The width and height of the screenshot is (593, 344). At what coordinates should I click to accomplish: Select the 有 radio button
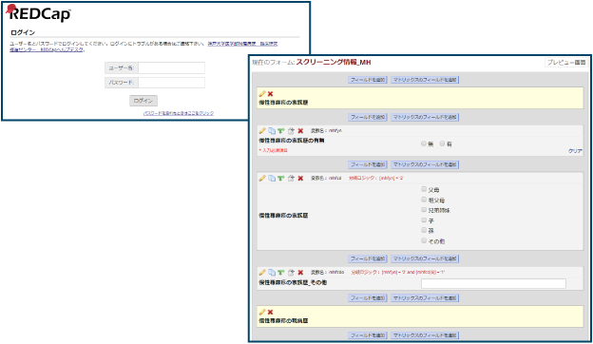[442, 143]
